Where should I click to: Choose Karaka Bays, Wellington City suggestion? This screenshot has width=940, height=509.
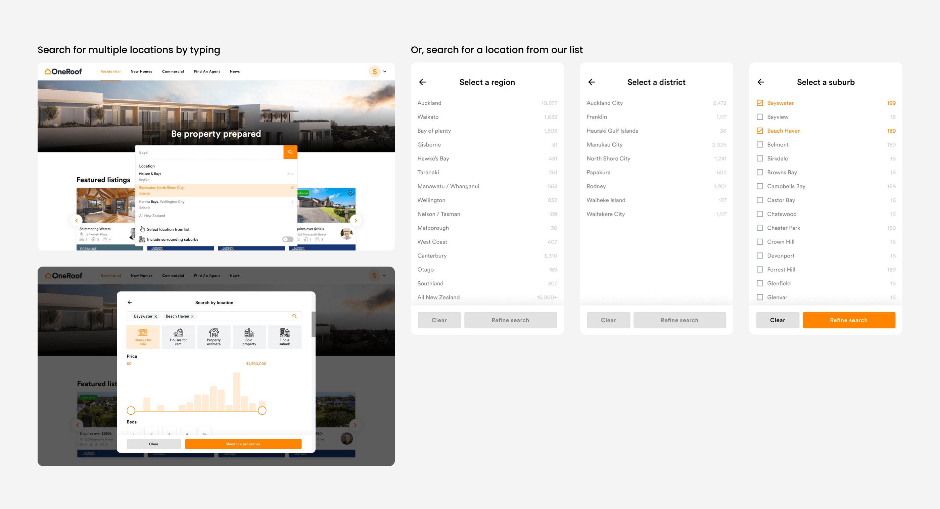[216, 204]
